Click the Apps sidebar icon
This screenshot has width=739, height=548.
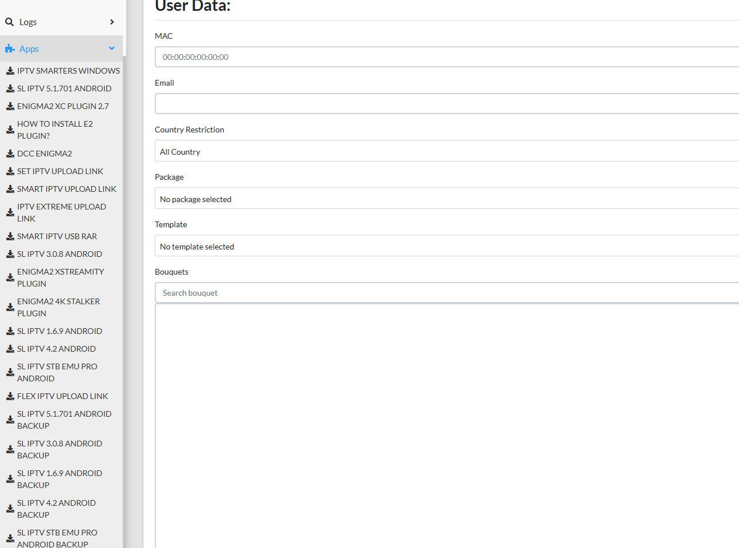click(x=10, y=48)
